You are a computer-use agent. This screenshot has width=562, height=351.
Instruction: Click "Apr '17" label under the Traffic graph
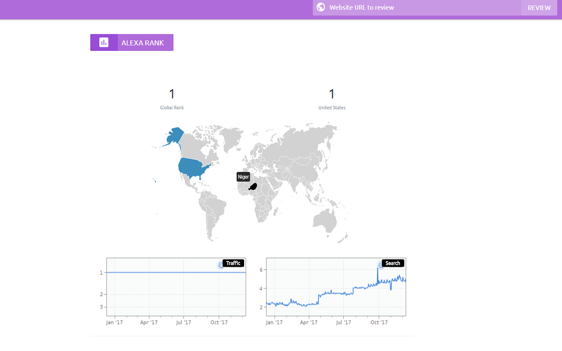click(149, 322)
